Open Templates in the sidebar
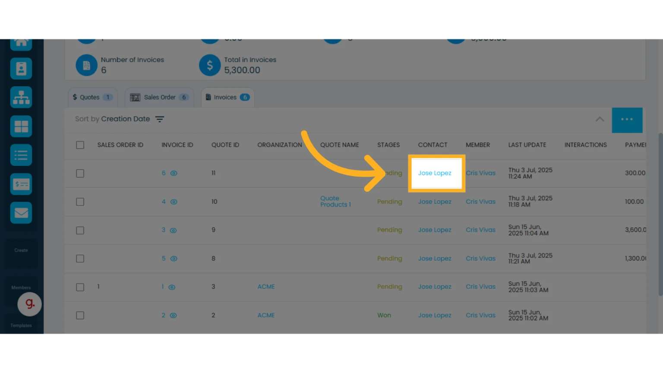 pyautogui.click(x=21, y=326)
